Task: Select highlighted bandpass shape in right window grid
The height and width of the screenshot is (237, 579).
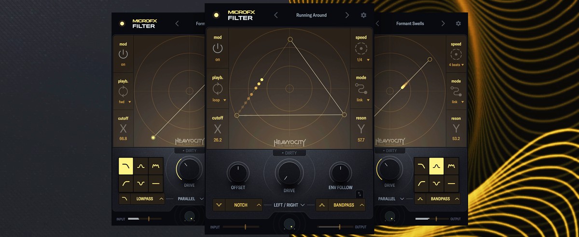Action: coord(436,166)
